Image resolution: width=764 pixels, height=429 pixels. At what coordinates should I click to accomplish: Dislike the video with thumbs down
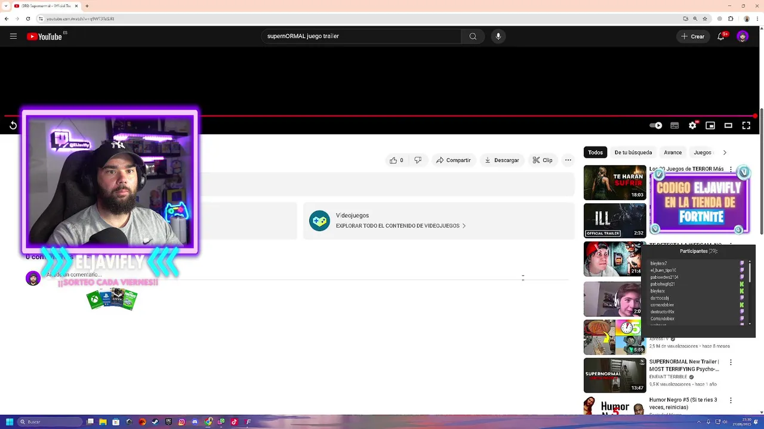[418, 160]
